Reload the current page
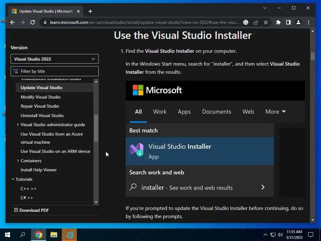 33,22
